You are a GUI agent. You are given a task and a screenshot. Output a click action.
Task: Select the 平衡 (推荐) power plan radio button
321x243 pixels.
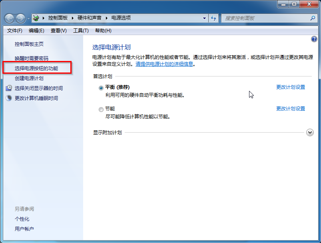(x=101, y=88)
